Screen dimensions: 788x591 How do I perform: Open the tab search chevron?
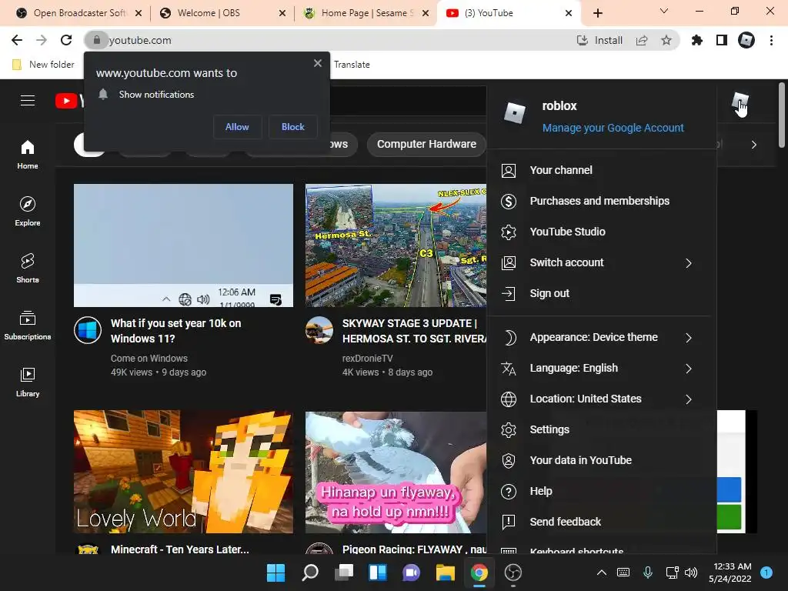664,11
